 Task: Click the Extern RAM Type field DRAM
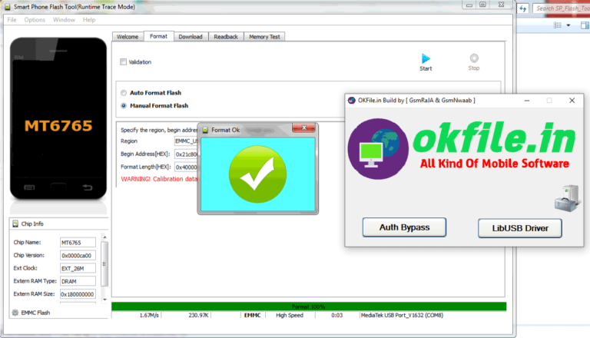tap(78, 281)
